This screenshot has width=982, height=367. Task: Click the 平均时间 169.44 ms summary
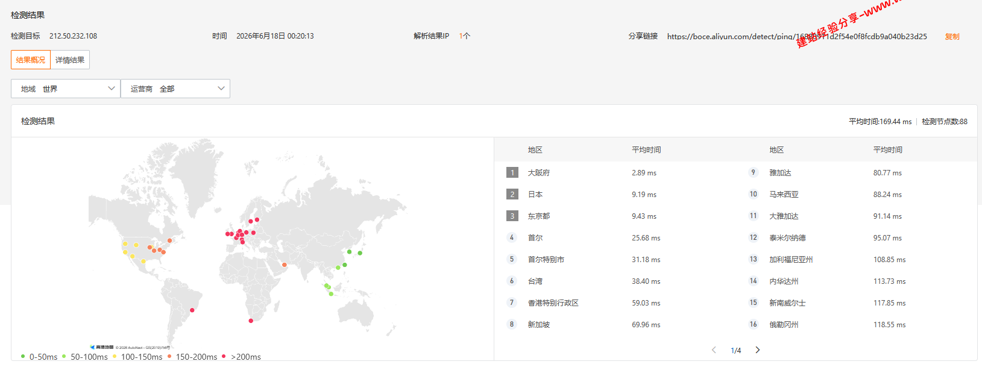coord(880,122)
